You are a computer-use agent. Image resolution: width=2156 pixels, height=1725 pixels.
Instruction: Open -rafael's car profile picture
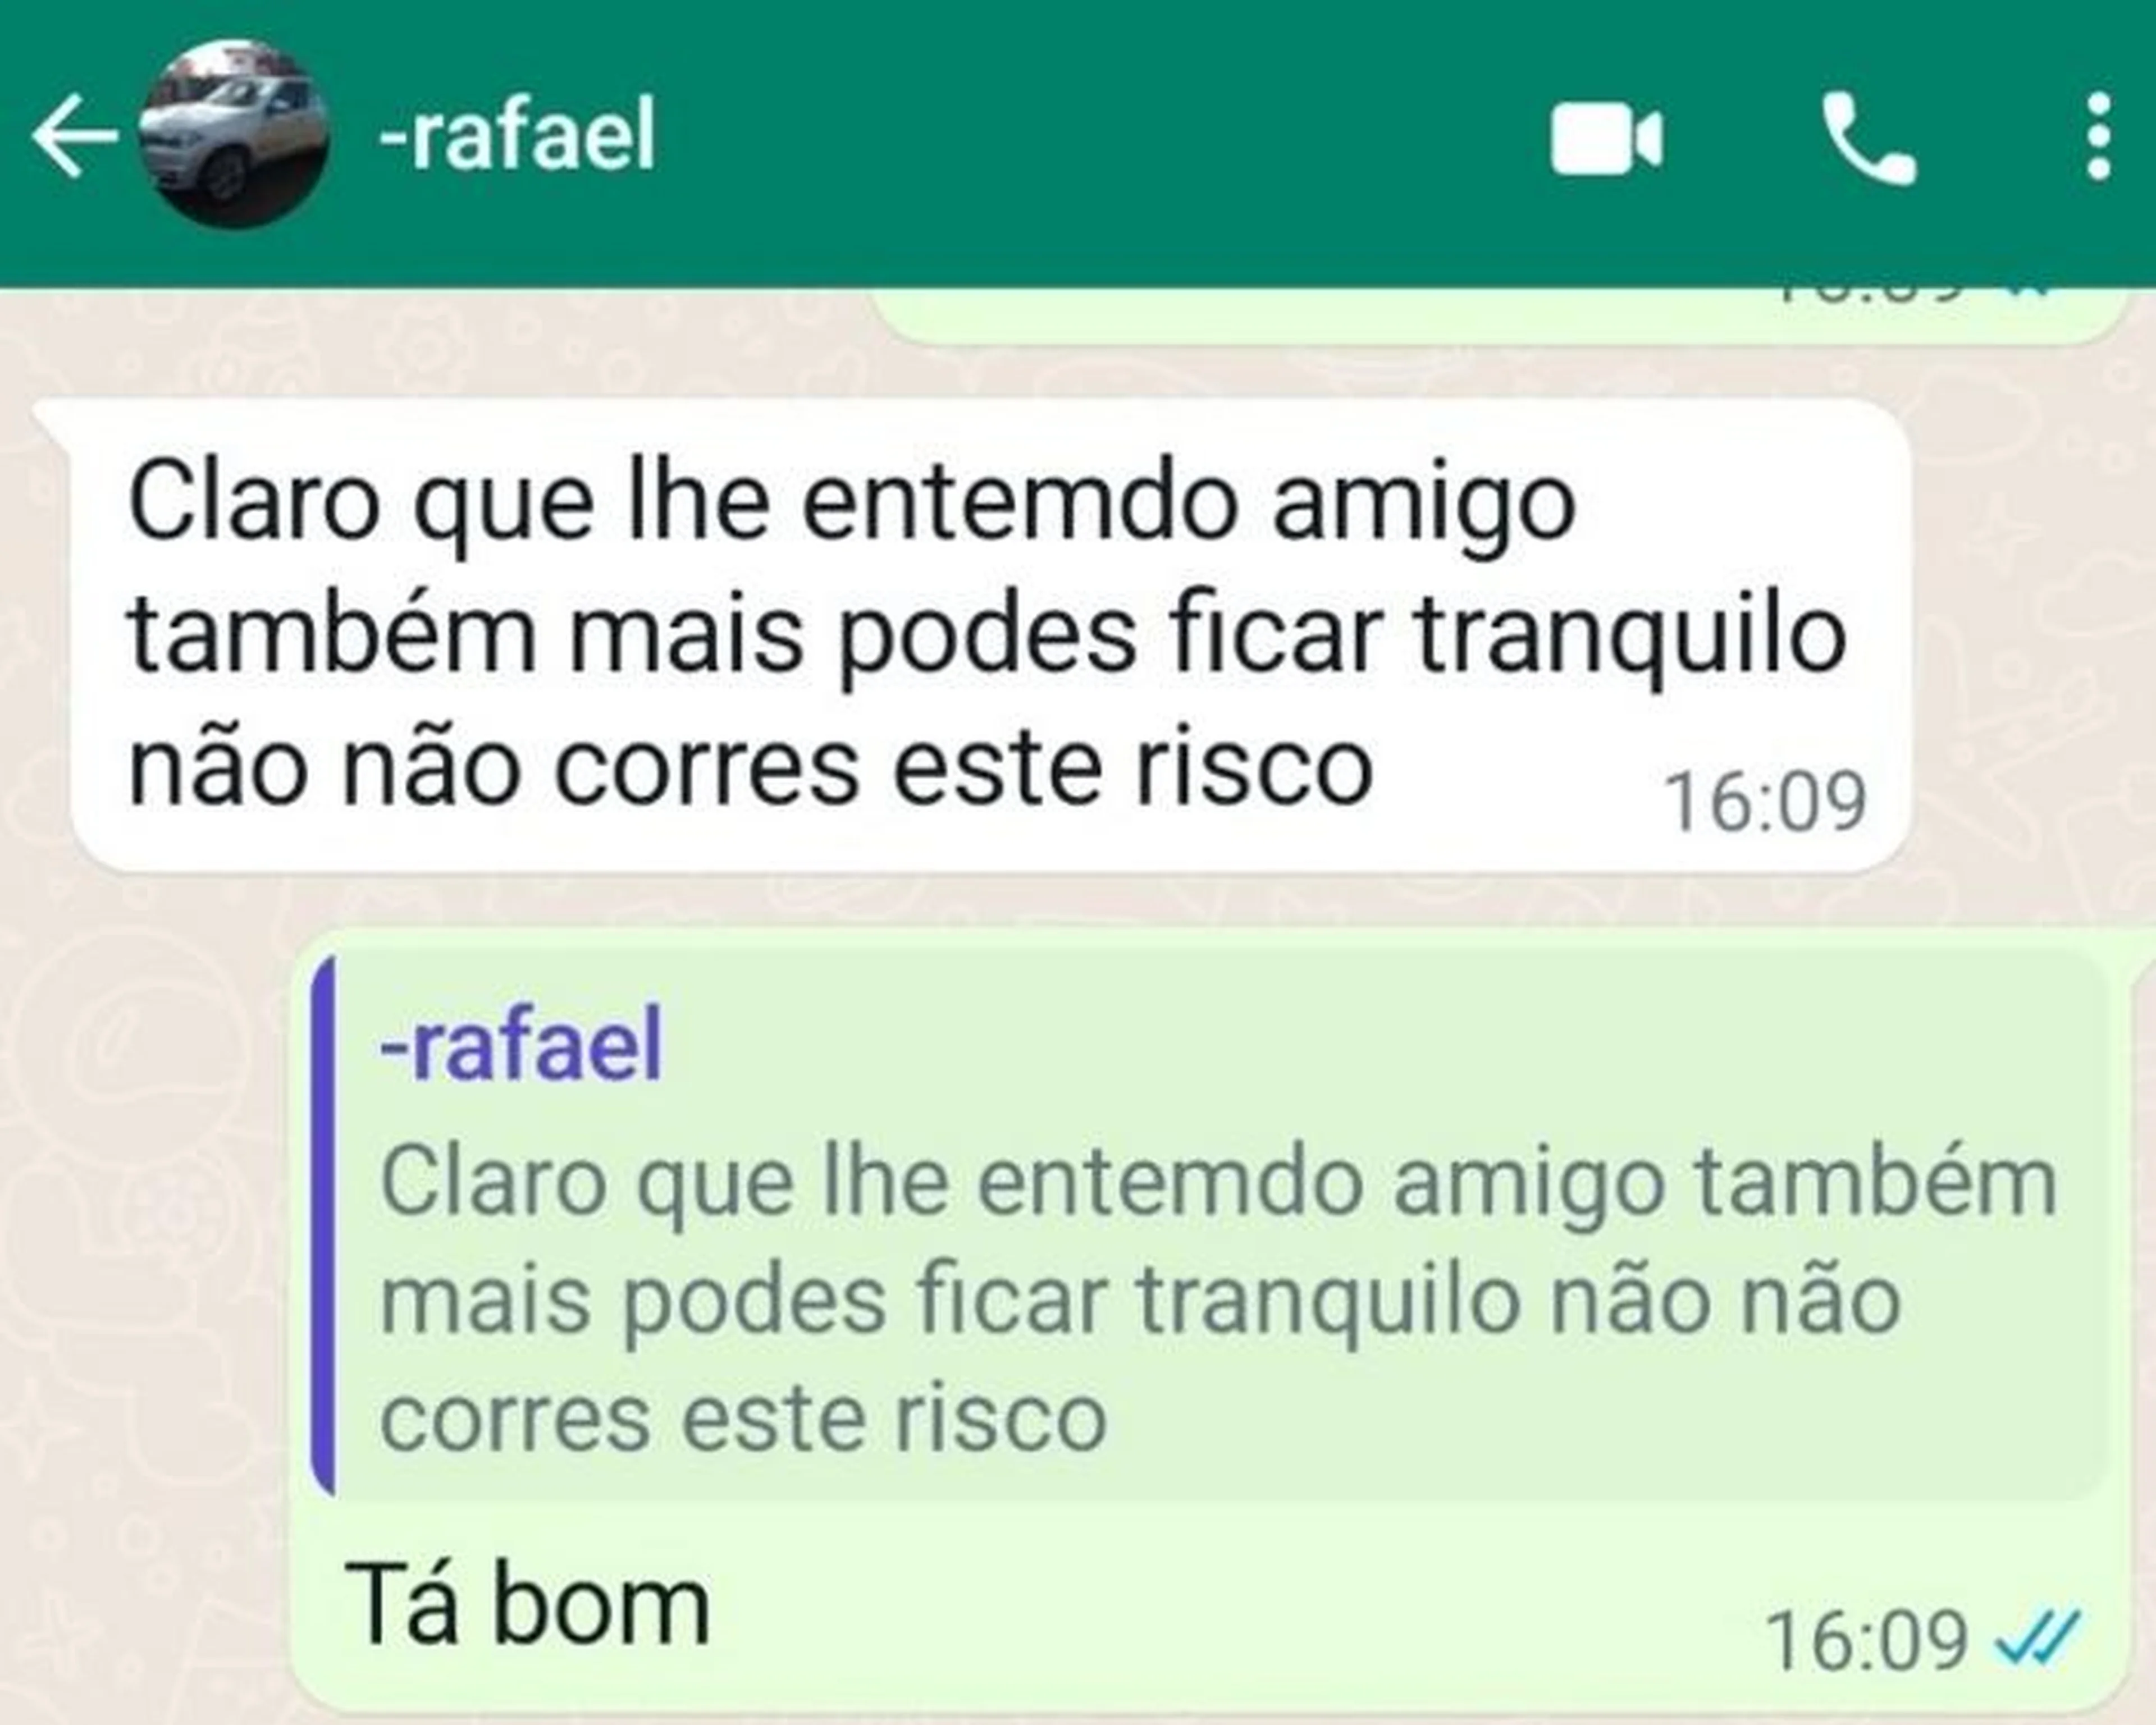234,136
